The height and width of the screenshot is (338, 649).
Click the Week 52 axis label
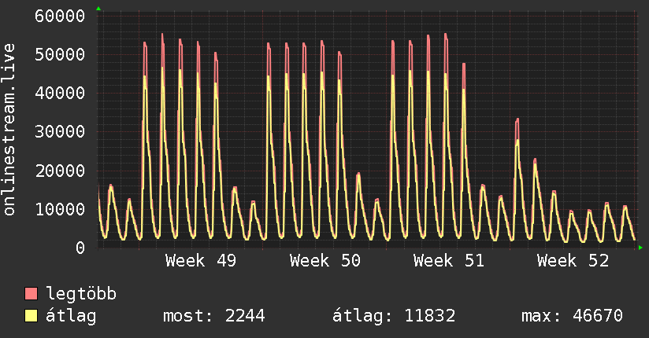pos(573,261)
